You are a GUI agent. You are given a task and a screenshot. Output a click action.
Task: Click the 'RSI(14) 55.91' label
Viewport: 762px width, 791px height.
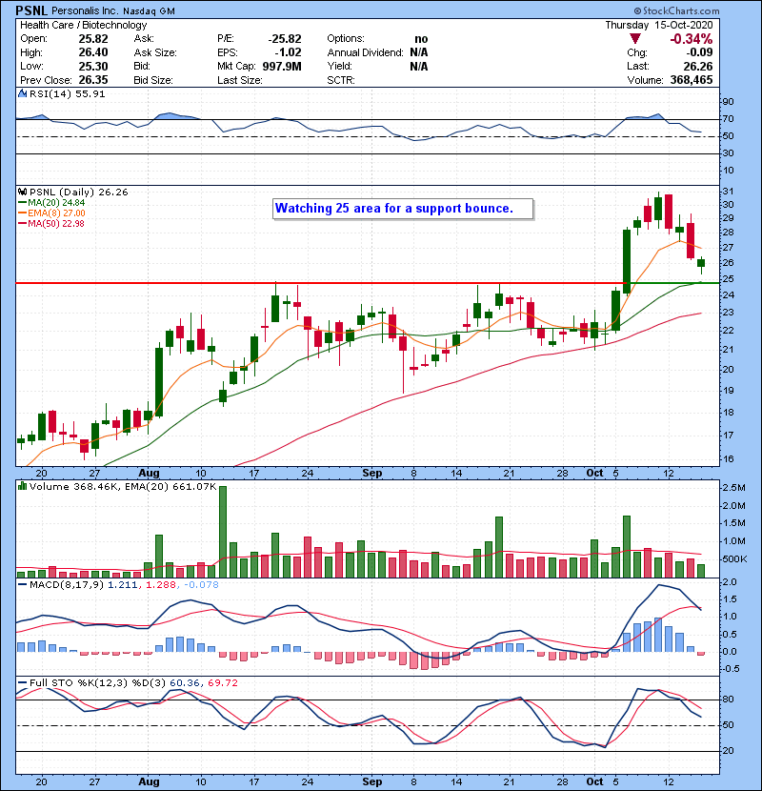pos(67,93)
